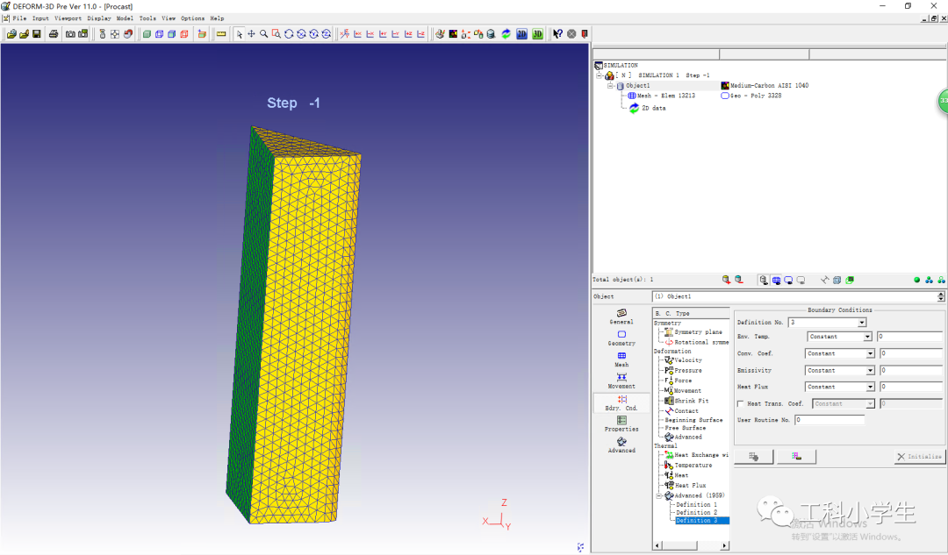This screenshot has width=948, height=555.
Task: Open the Advanced object panel
Action: click(x=621, y=445)
